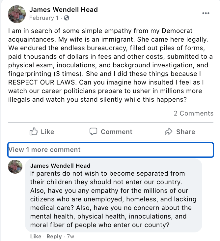
Task: Open James Wendell Head name in post header
Action: [64, 10]
